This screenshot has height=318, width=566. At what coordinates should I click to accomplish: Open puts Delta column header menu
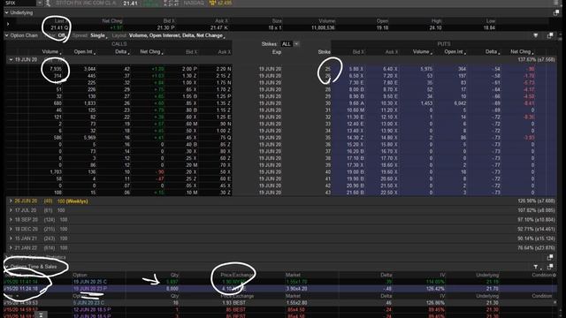tap(493, 52)
